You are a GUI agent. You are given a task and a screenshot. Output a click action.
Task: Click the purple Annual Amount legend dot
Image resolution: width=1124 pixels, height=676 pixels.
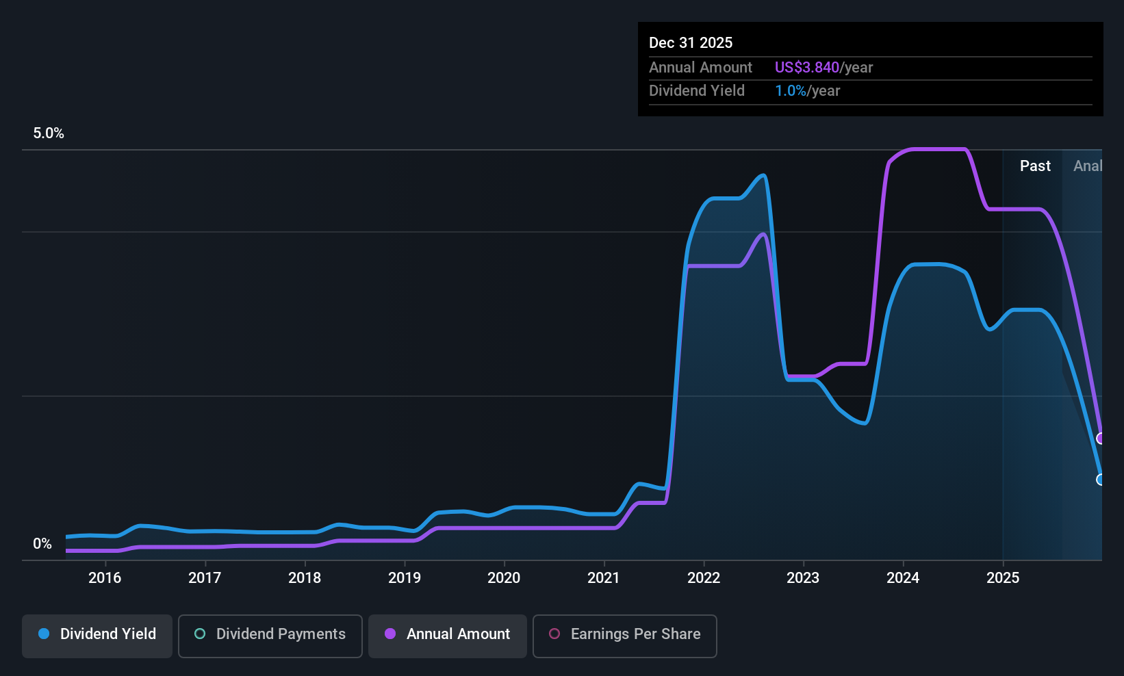pyautogui.click(x=390, y=634)
